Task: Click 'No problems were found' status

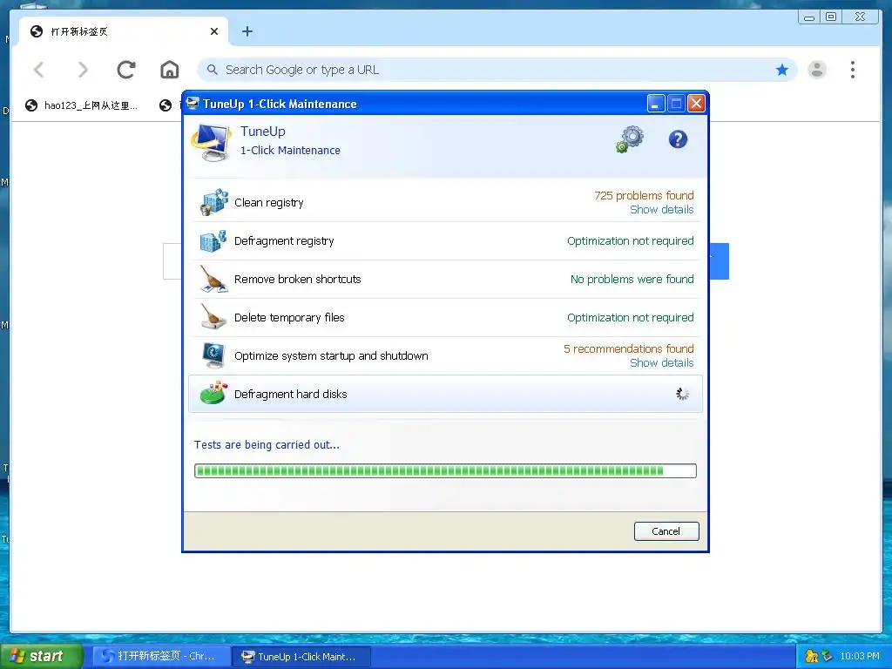Action: coord(632,280)
